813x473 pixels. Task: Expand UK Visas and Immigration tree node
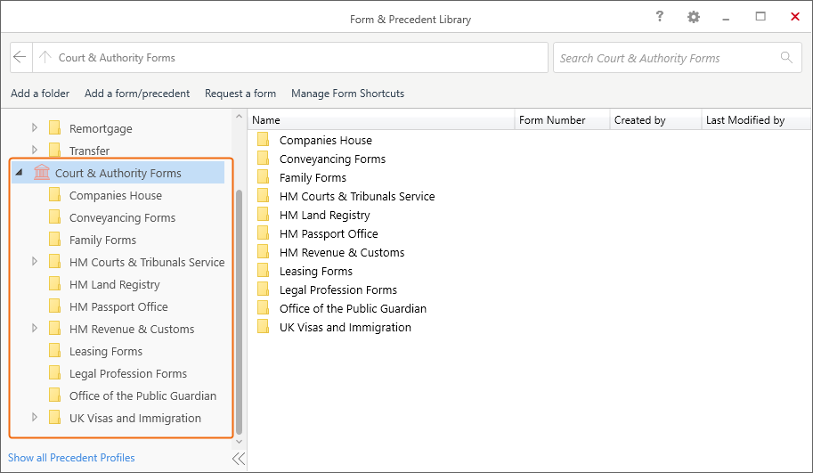[34, 418]
